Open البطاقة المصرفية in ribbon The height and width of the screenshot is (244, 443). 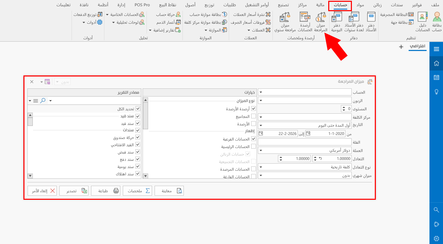(397, 15)
